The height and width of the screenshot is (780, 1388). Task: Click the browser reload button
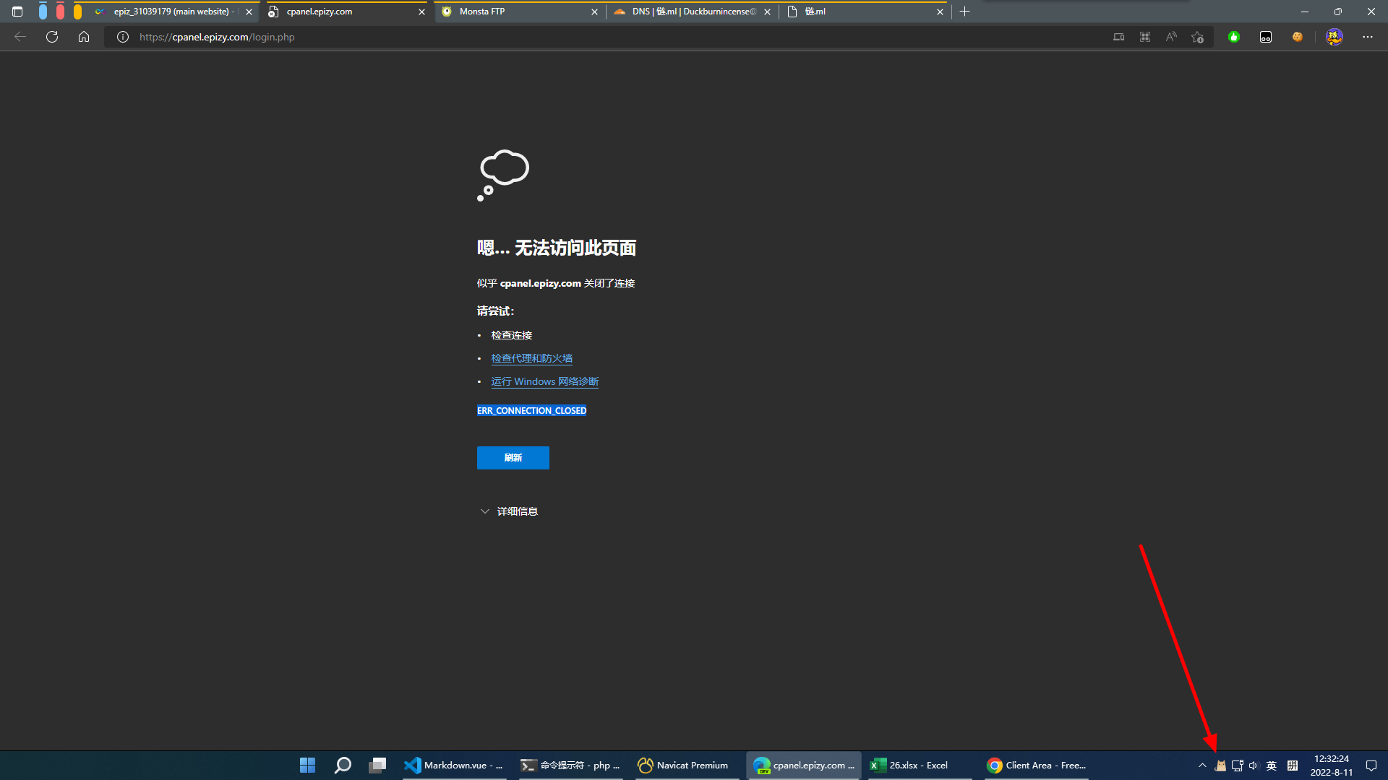pyautogui.click(x=52, y=37)
